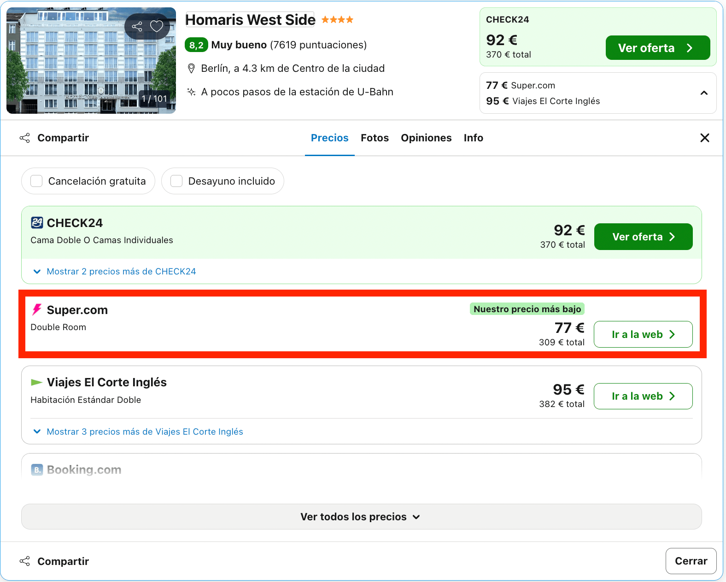The image size is (726, 582).
Task: Click the share icon on hotel photo
Action: point(137,26)
